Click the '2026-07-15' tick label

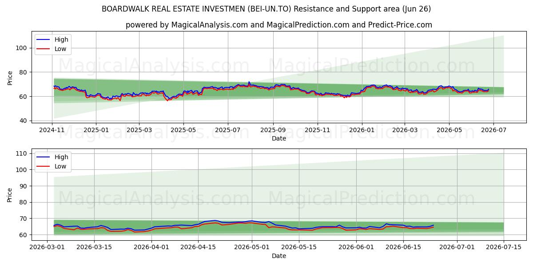[x=504, y=247]
